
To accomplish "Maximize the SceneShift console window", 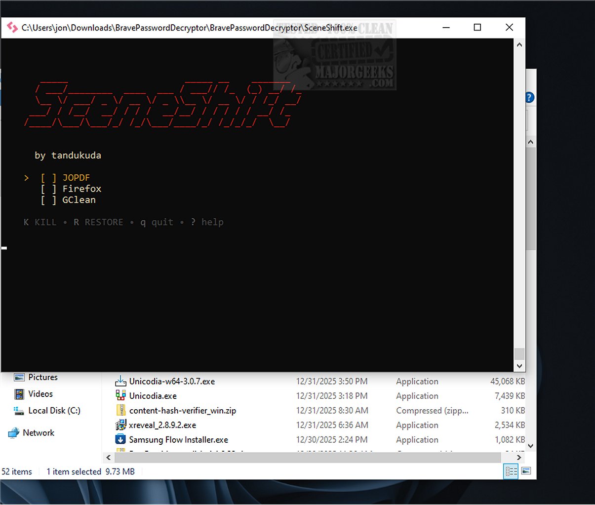I will [x=477, y=27].
